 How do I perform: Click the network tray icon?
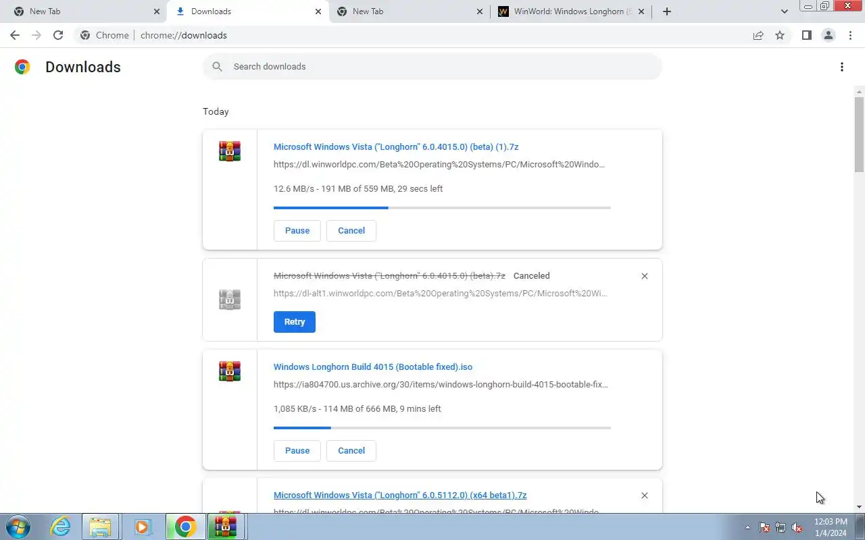pyautogui.click(x=781, y=527)
